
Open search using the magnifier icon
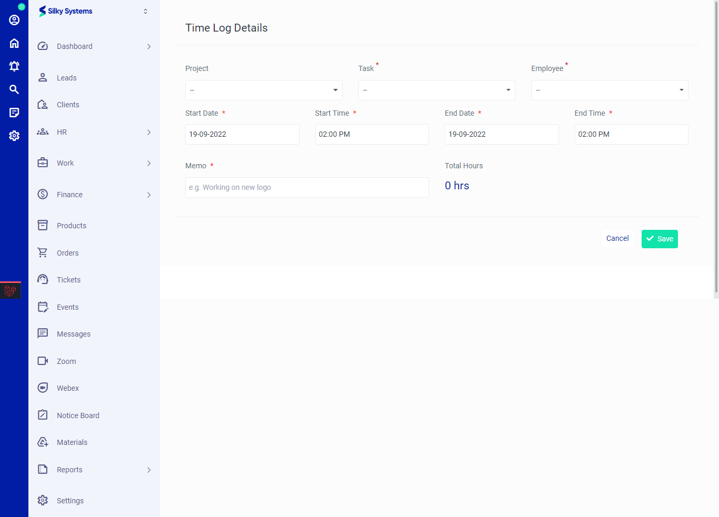point(14,89)
